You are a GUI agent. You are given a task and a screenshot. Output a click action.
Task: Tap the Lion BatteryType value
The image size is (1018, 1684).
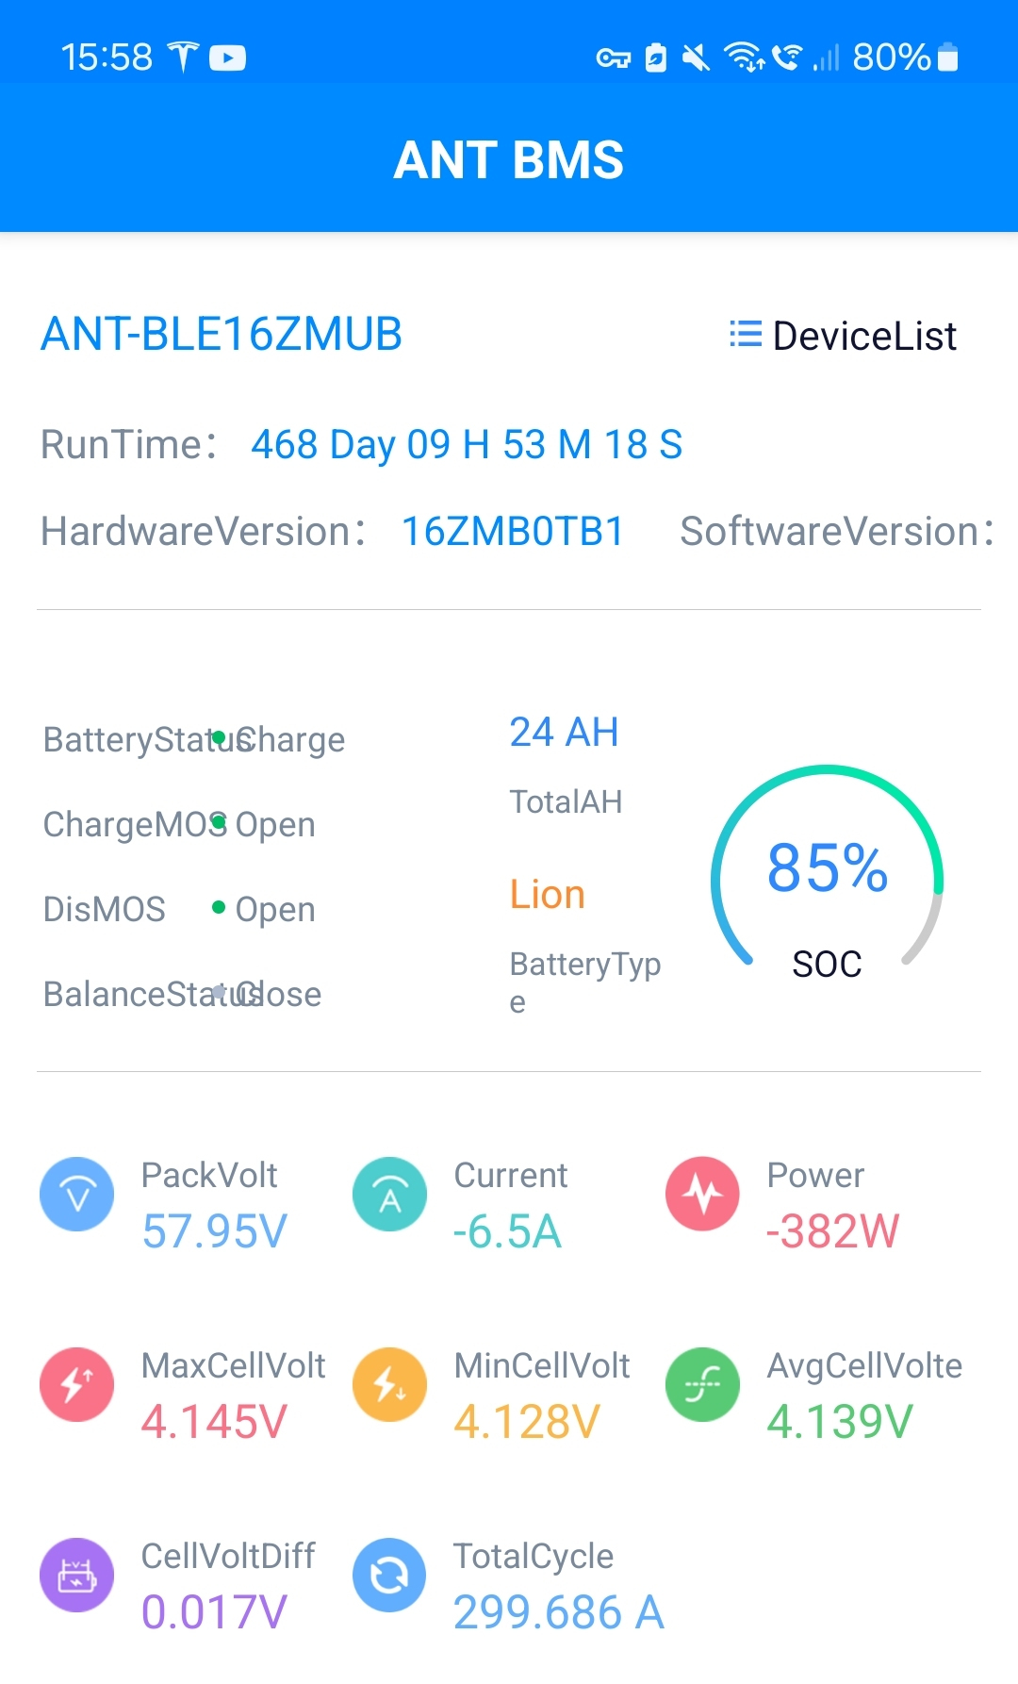pyautogui.click(x=547, y=894)
